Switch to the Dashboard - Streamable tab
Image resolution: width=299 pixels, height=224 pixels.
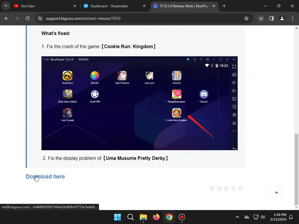point(114,6)
